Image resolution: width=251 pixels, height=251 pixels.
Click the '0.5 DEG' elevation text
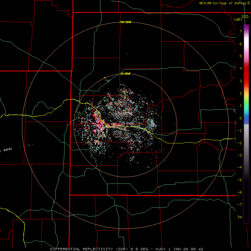pos(139,249)
